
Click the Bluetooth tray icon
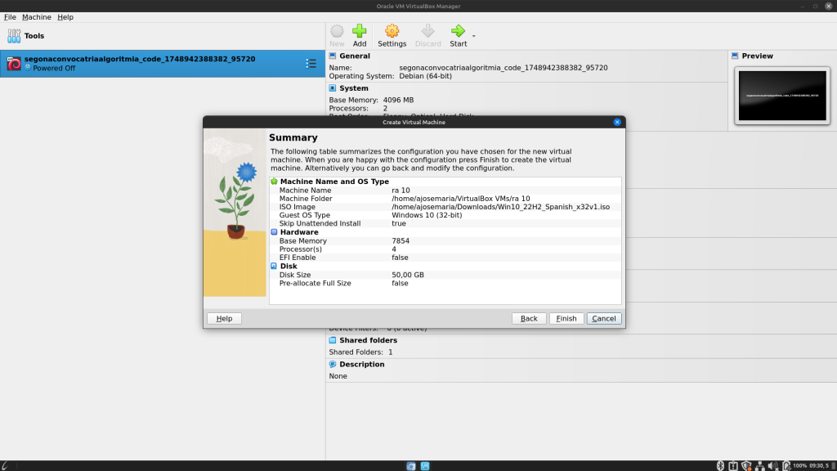point(720,465)
